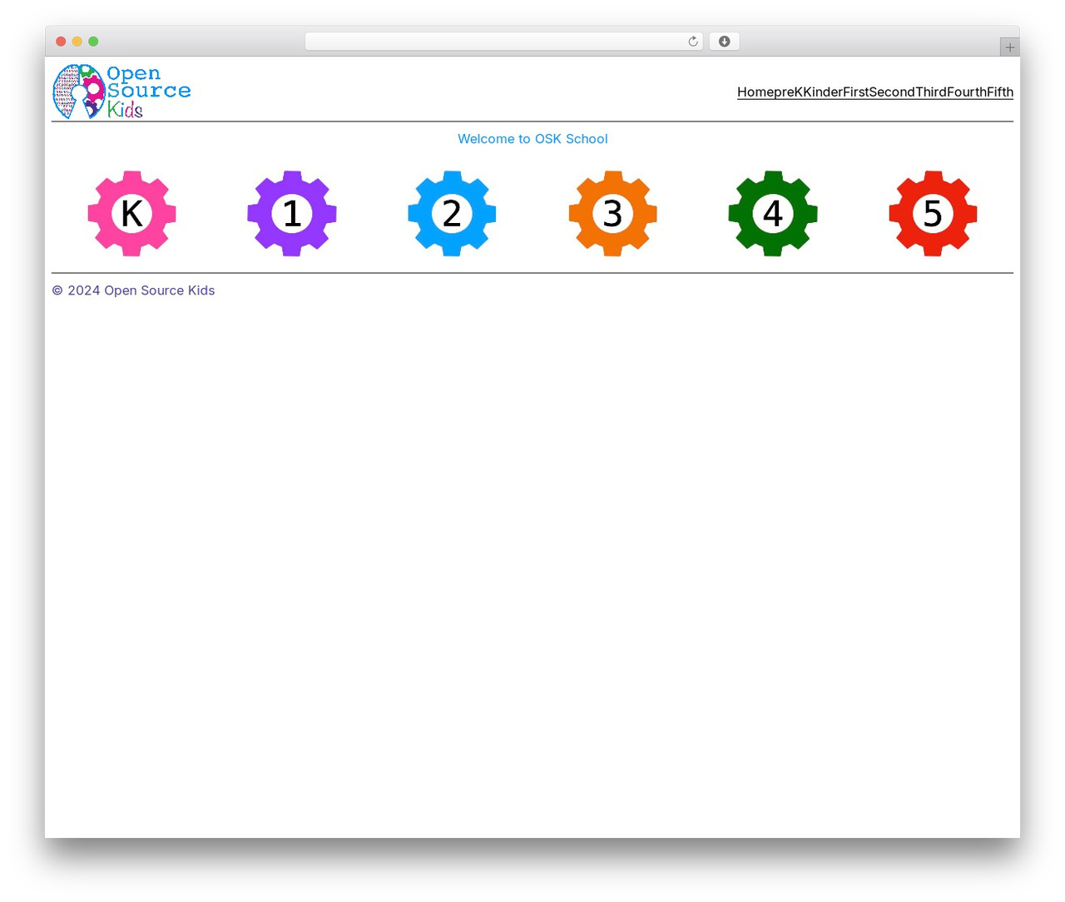This screenshot has width=1065, height=902.
Task: Open the browser downloads button
Action: tap(724, 42)
